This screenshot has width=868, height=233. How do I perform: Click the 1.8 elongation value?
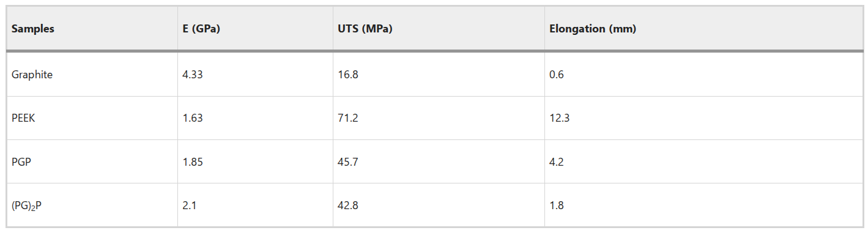(x=557, y=205)
